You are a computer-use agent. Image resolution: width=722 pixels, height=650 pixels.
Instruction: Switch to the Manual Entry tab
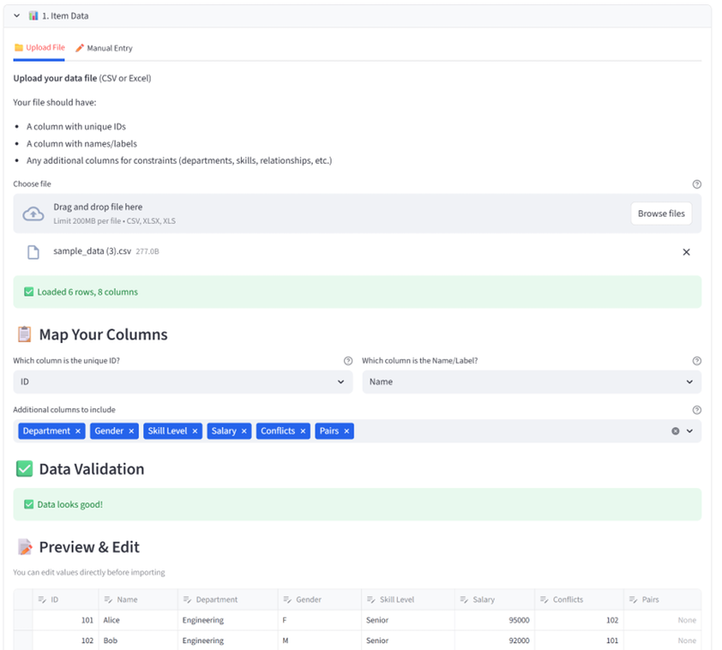104,48
